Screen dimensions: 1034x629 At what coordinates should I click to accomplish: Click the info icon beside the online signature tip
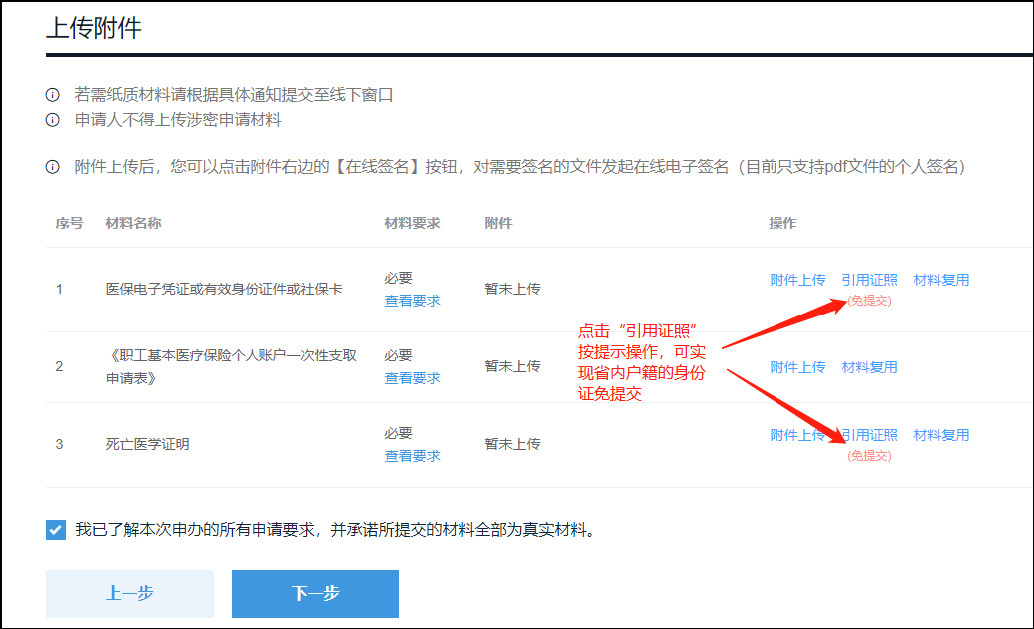pos(53,167)
